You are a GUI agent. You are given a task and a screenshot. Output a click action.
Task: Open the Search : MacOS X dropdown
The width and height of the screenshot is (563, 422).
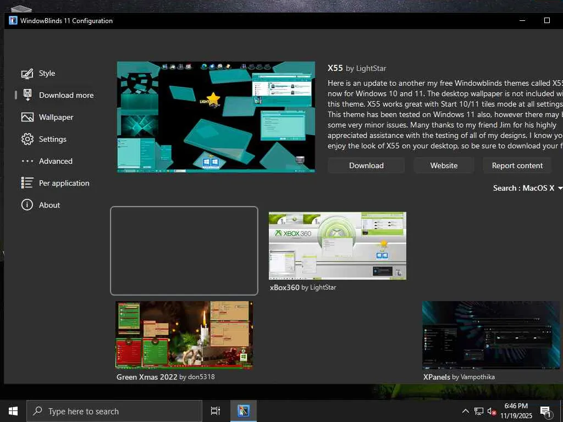pos(527,188)
